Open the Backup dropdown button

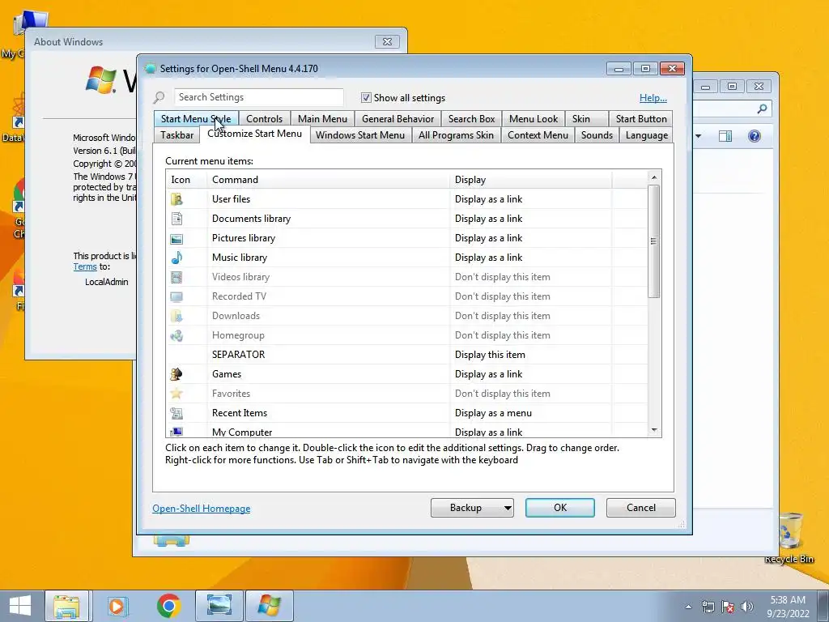point(472,508)
